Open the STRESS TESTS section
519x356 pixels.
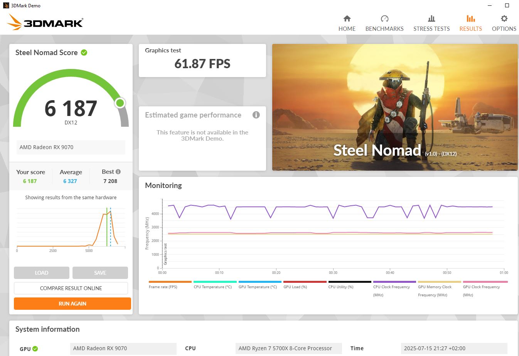(431, 23)
